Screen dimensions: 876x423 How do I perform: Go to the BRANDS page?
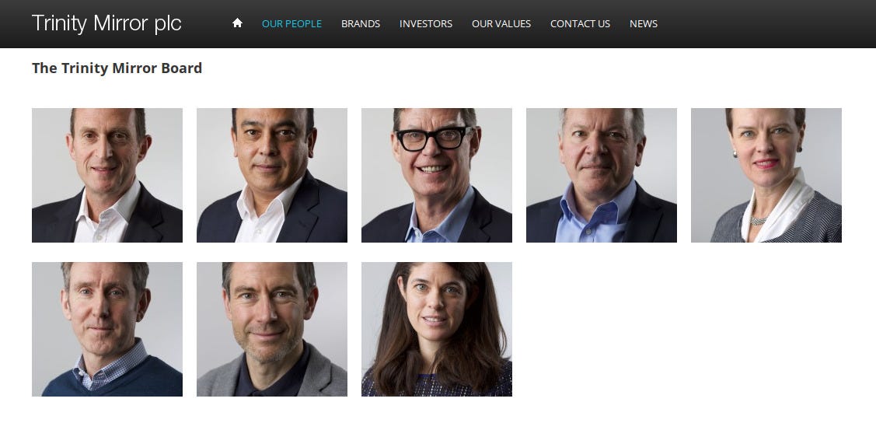pyautogui.click(x=361, y=23)
